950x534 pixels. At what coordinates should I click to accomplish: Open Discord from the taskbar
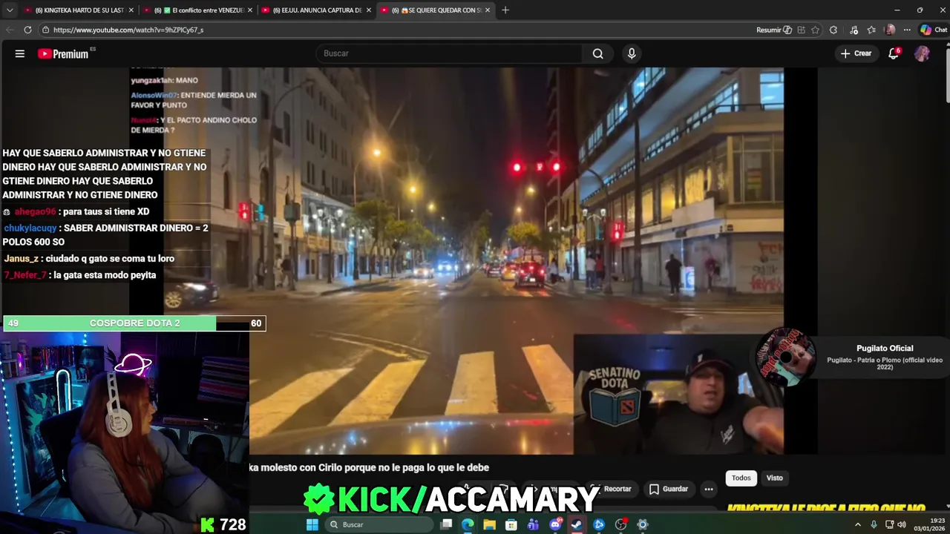555,524
